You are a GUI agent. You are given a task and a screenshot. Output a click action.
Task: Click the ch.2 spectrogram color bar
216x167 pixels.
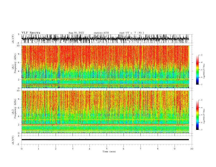pos(197,115)
